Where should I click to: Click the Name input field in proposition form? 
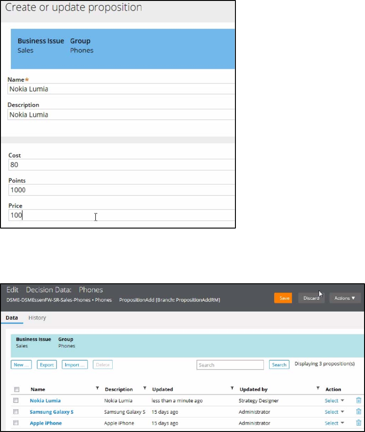121,88
